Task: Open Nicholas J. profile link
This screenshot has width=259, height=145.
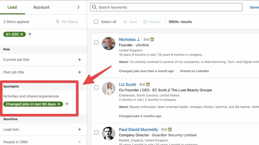Action: 129,39
